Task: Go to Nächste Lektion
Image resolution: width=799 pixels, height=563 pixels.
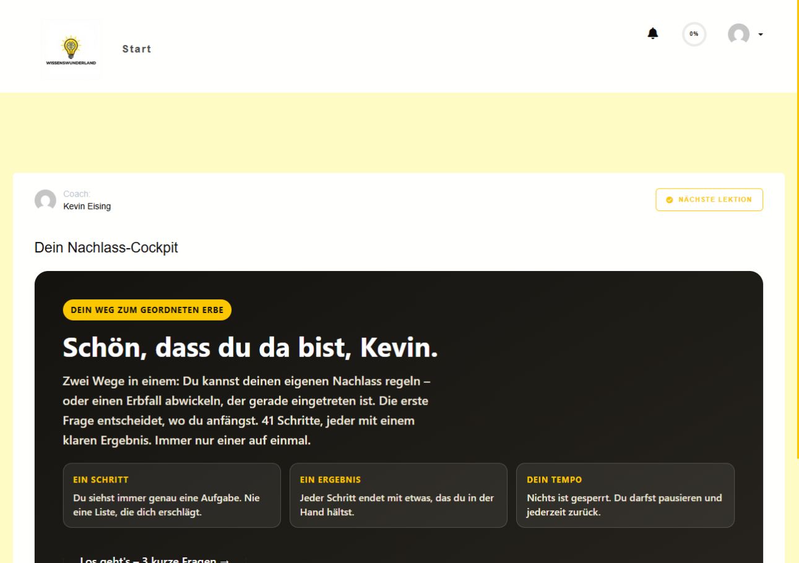Action: 709,200
